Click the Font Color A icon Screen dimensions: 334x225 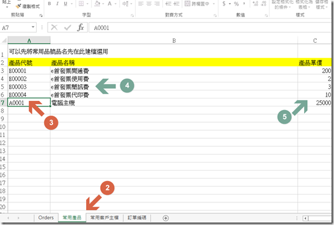[110, 4]
